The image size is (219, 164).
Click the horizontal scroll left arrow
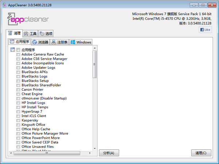(x=11, y=153)
